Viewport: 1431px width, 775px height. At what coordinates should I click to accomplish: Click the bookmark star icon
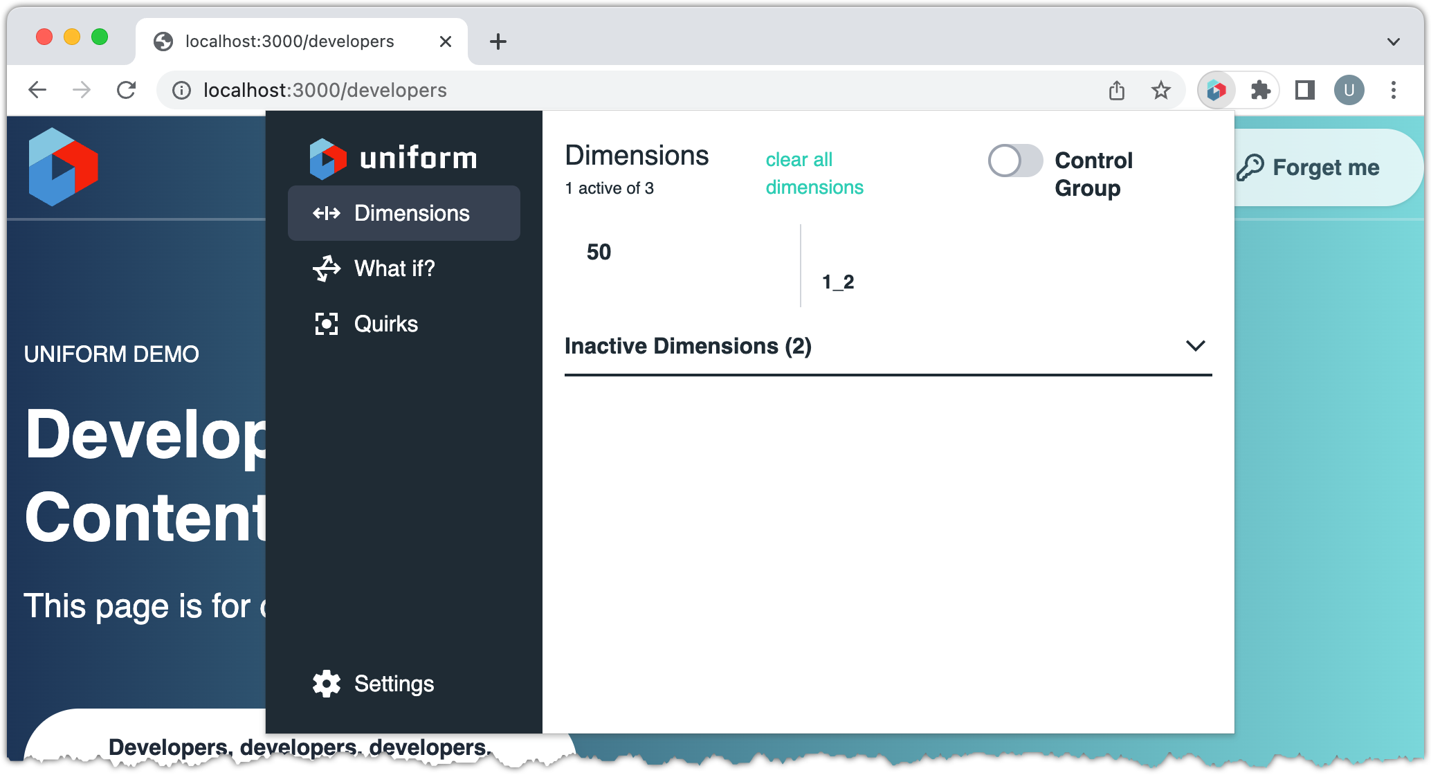pos(1160,90)
